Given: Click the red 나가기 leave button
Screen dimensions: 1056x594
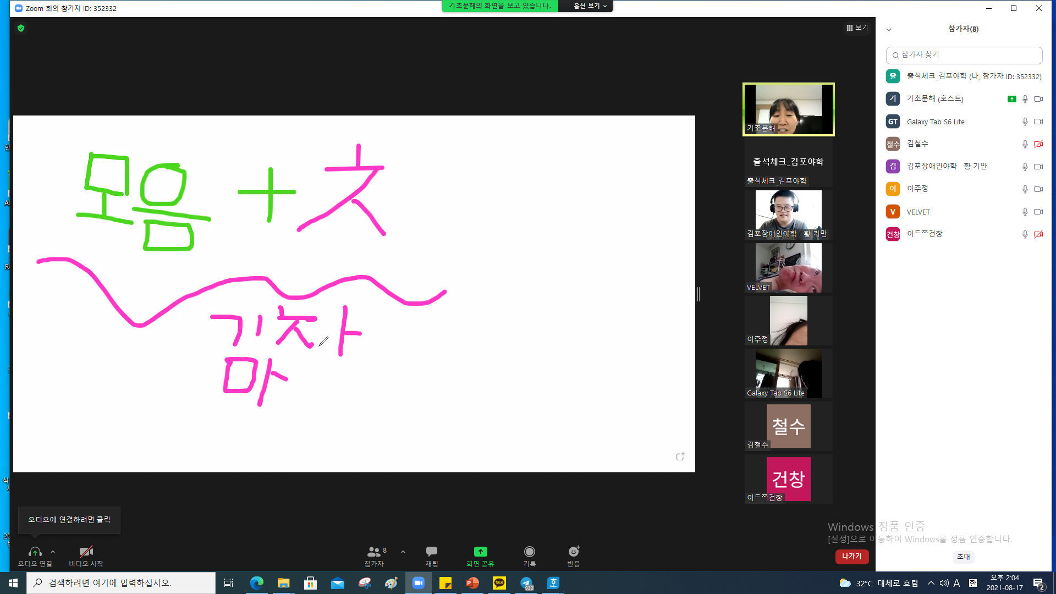Looking at the screenshot, I should [x=852, y=557].
